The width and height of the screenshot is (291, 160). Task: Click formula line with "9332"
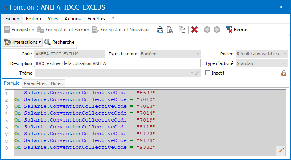point(85,147)
